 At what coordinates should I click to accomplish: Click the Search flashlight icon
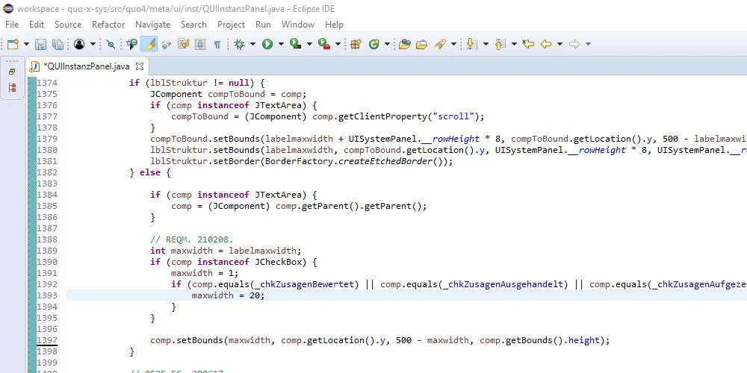click(440, 44)
